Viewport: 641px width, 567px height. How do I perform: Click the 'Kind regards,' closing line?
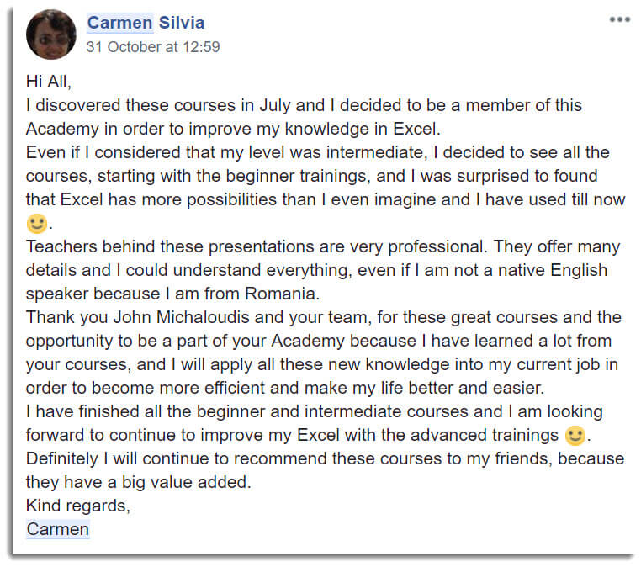78,506
